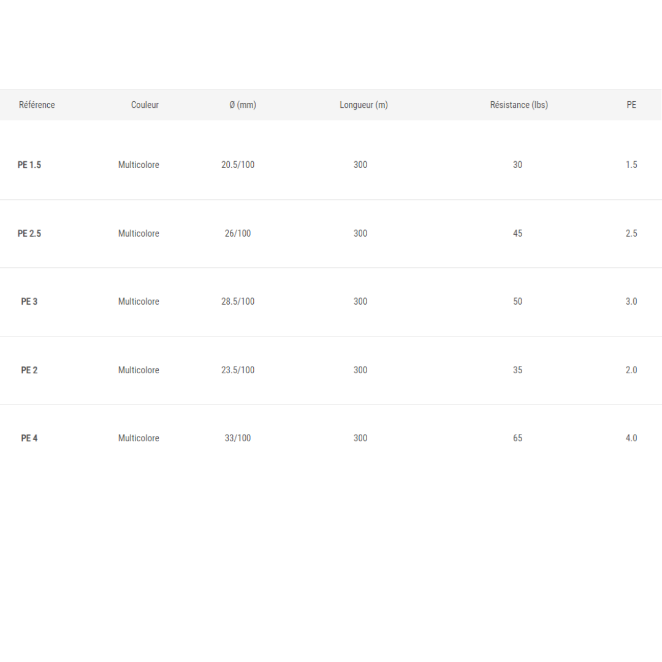Click the PE 2.5 reference cell
Screen dimensions: 662x662
coord(29,234)
